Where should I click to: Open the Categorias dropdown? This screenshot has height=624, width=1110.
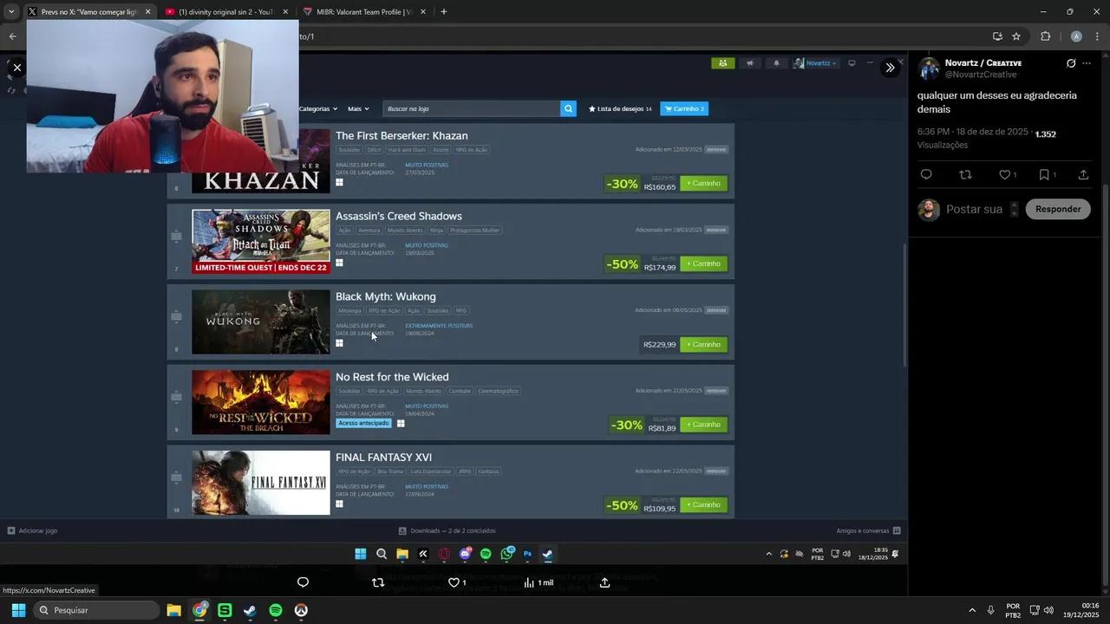(x=316, y=108)
